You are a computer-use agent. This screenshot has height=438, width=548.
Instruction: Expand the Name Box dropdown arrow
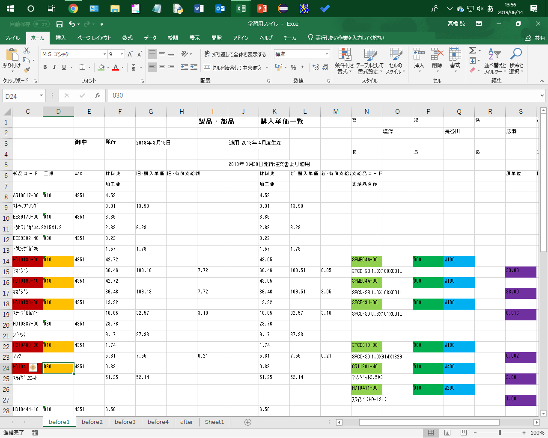tap(41, 96)
